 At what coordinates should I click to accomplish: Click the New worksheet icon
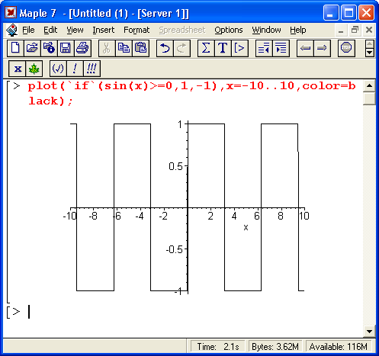(15, 48)
